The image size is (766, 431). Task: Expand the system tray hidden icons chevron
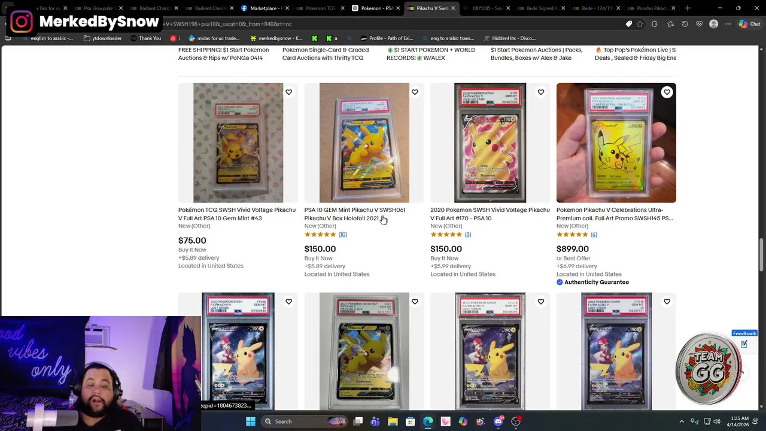682,421
